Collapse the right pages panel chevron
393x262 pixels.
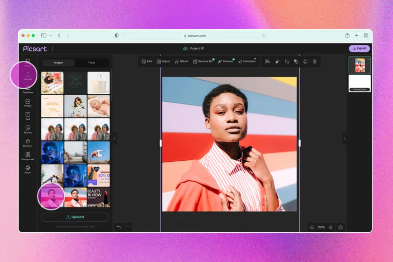(344, 139)
